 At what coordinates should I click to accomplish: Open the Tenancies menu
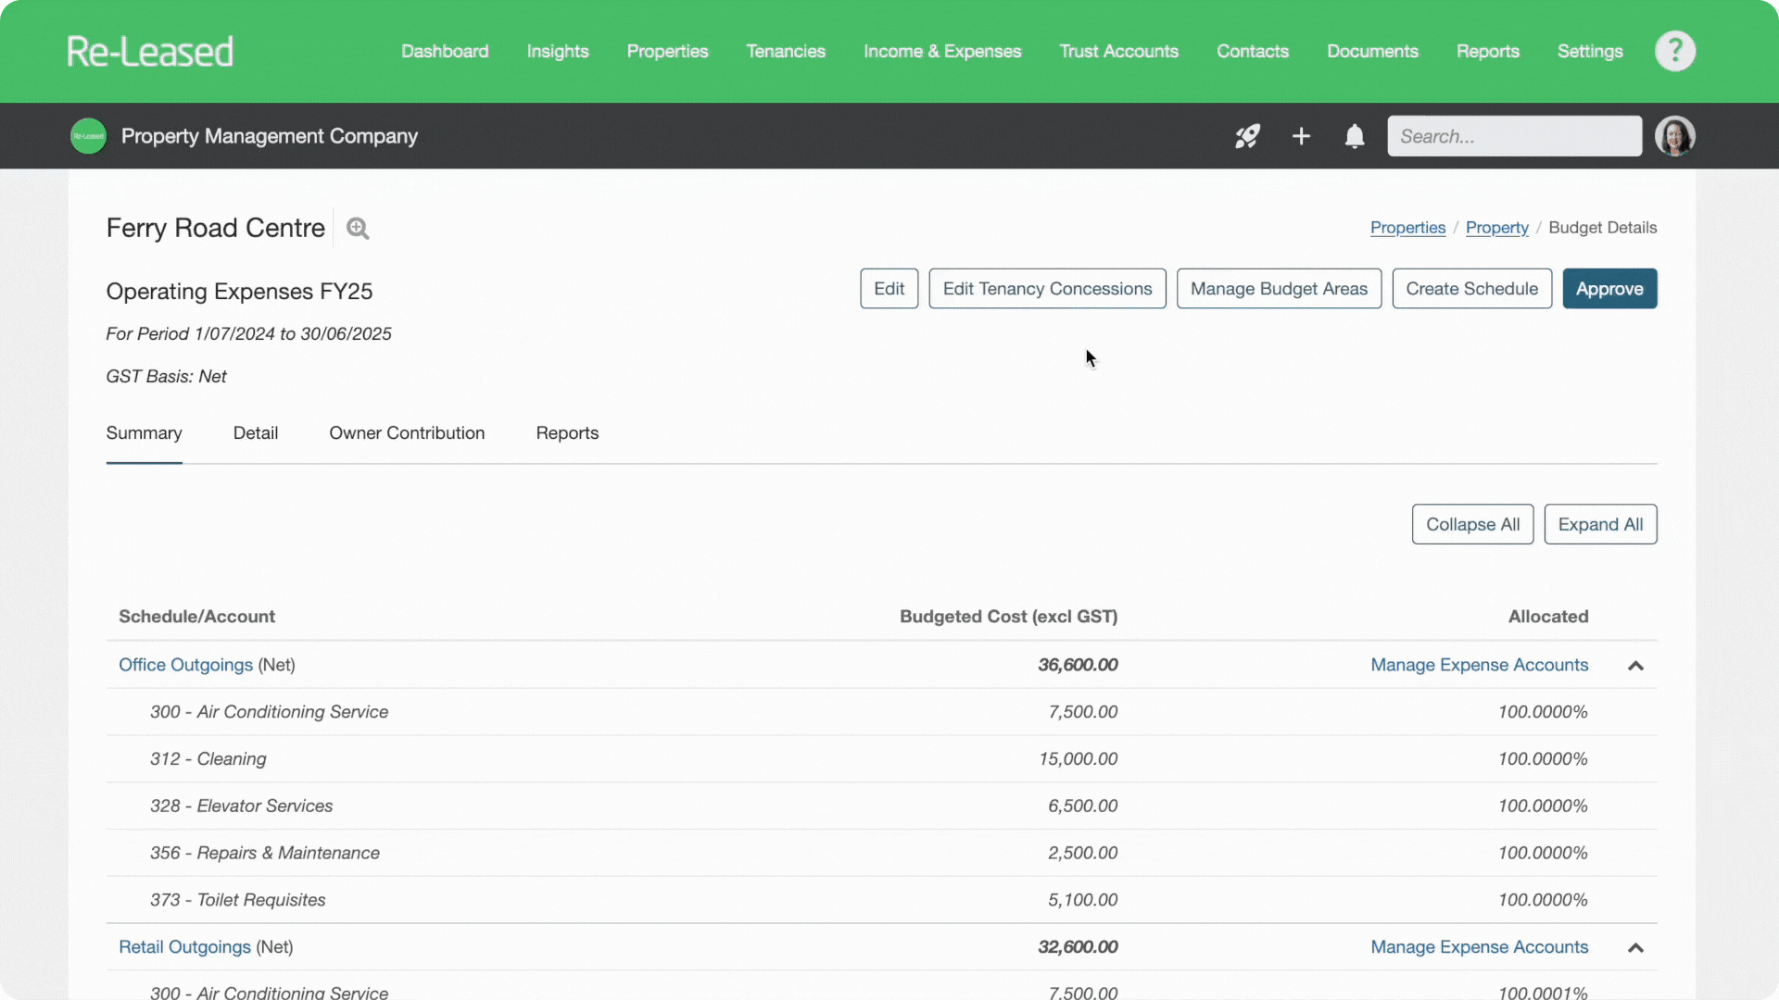(786, 51)
